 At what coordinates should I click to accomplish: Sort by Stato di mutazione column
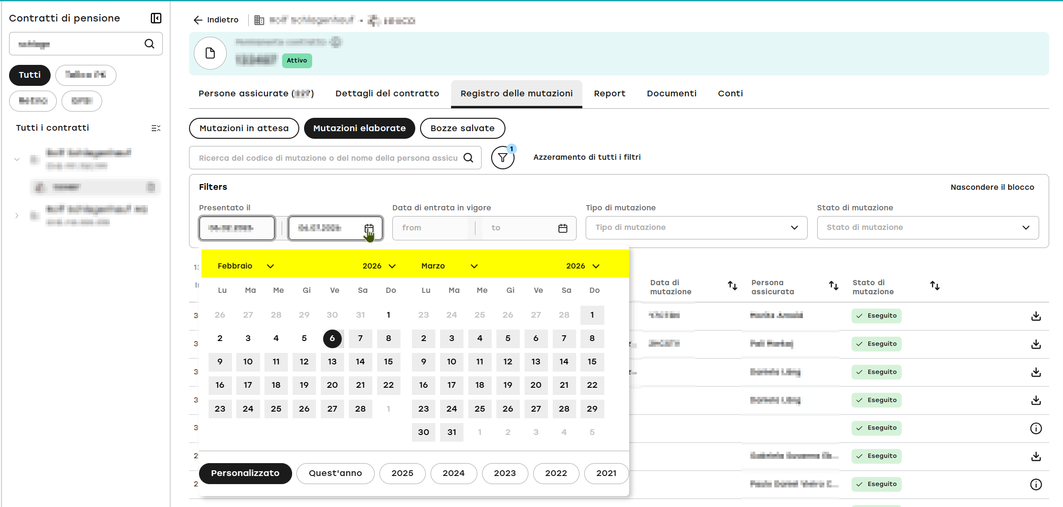935,286
